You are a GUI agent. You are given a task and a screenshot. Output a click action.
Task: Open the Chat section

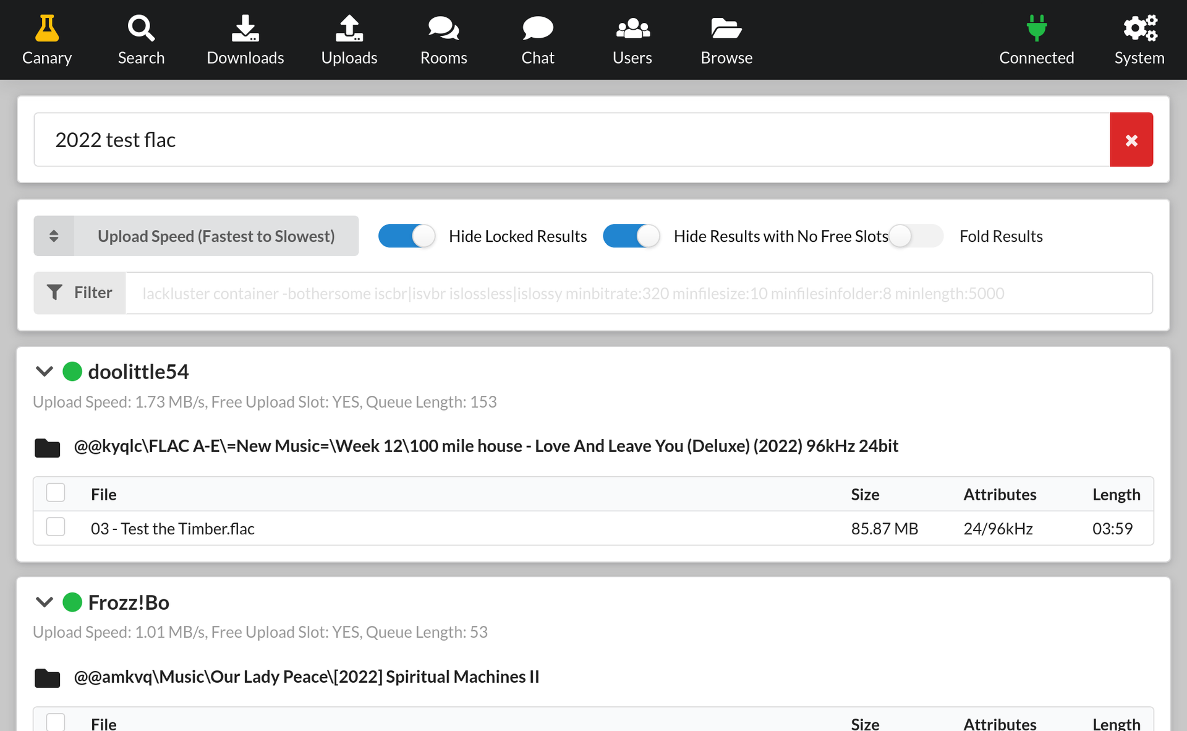(538, 40)
